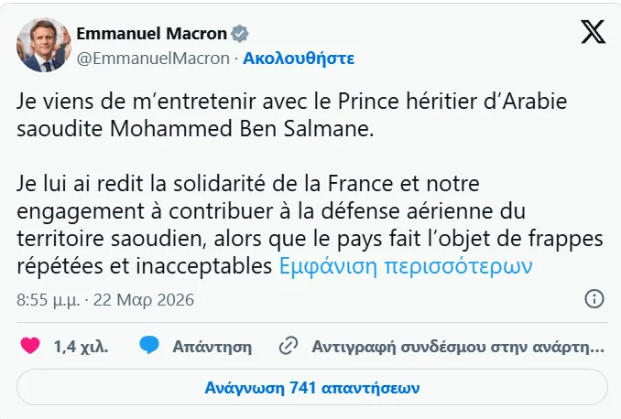Click the blue verified badge
Viewport: 621px width, 419px height.
[240, 34]
